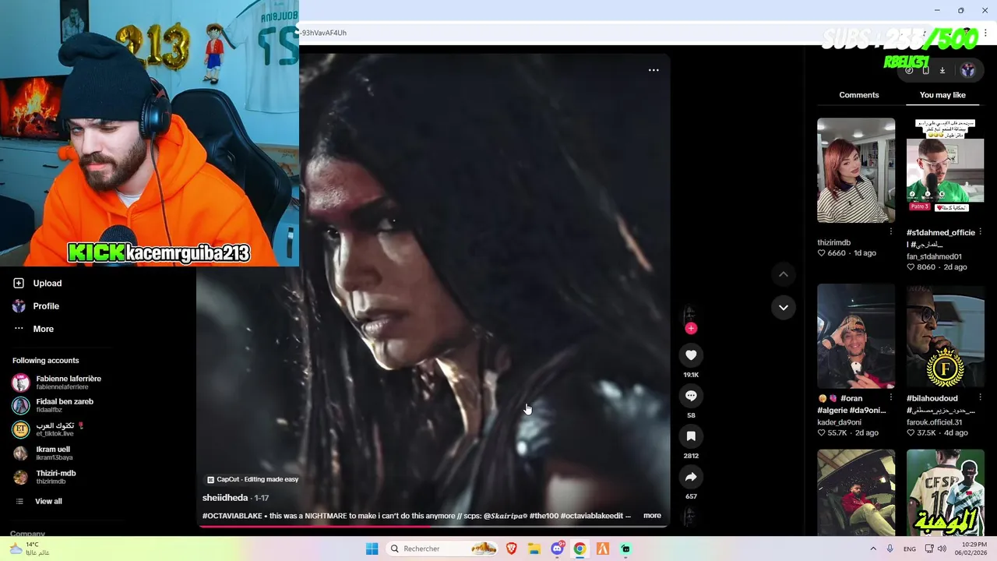Open the Windows Start menu
The width and height of the screenshot is (997, 561).
click(372, 549)
